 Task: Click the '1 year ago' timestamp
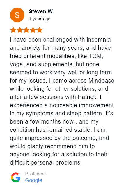(x=40, y=19)
